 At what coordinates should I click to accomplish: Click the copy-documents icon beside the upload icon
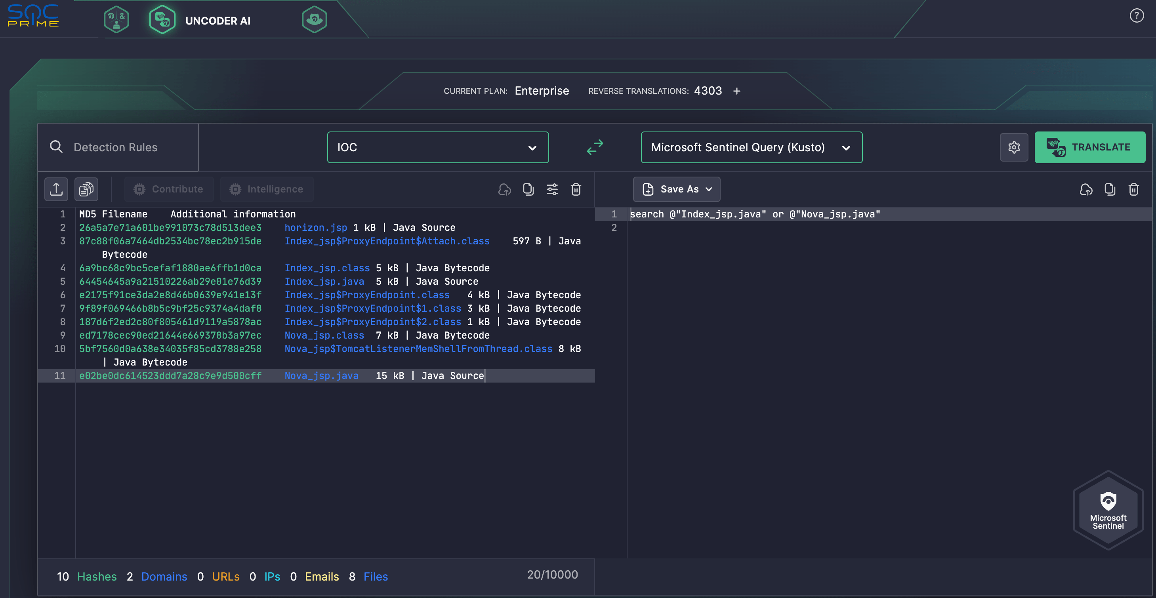(86, 189)
